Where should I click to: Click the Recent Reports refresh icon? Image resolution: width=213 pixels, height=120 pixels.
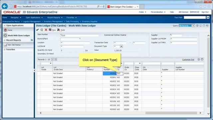(x=32, y=40)
